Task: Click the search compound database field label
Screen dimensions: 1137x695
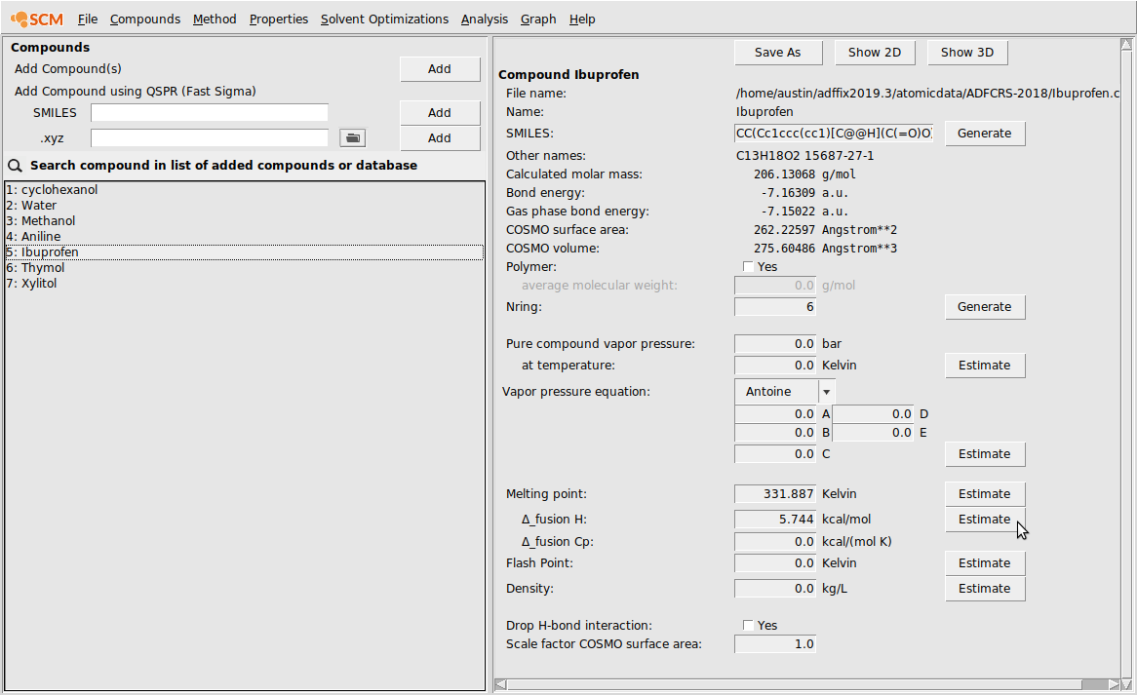Action: pos(223,166)
